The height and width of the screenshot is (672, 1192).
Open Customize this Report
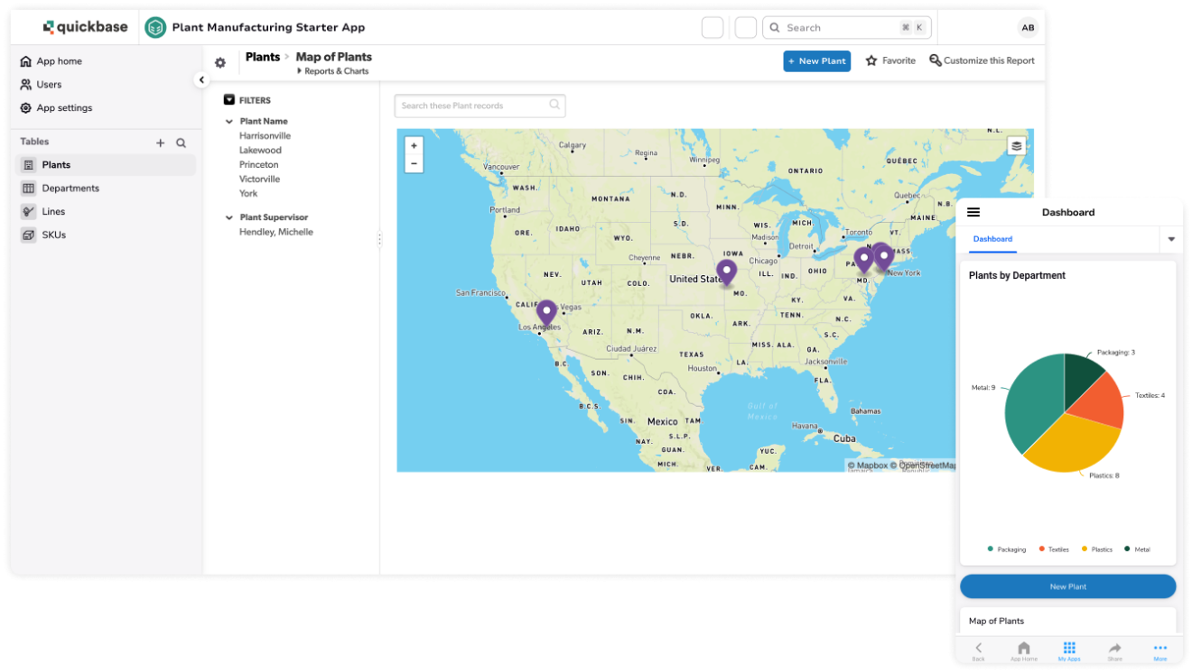[x=982, y=61]
